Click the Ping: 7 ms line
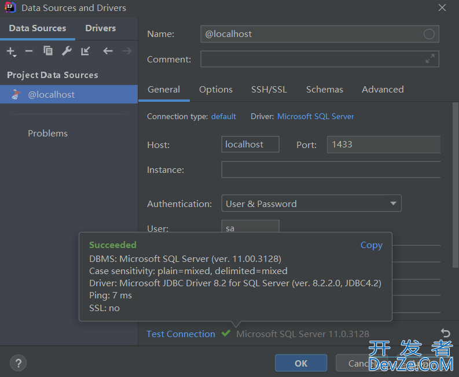This screenshot has height=377, width=459. pos(111,295)
